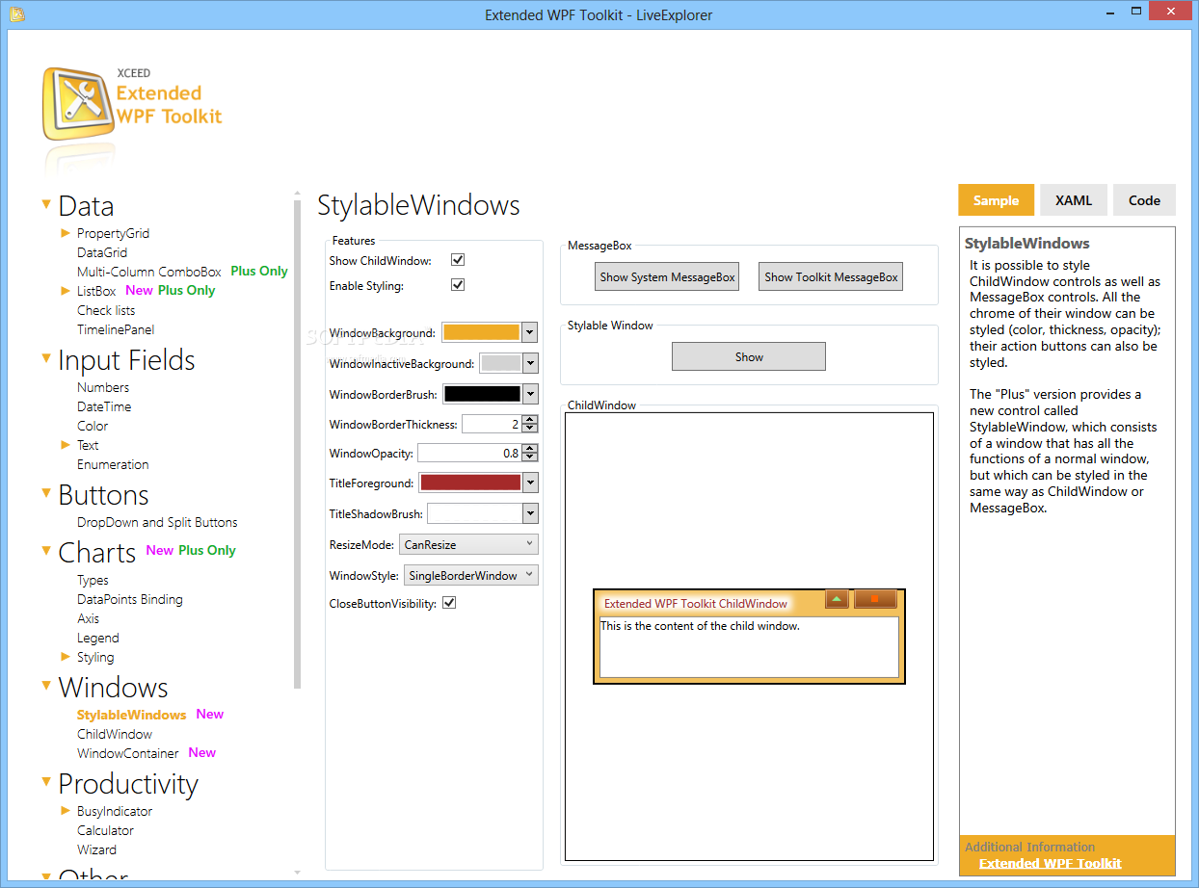Click the orange WindowBackground color swatch

pos(481,332)
